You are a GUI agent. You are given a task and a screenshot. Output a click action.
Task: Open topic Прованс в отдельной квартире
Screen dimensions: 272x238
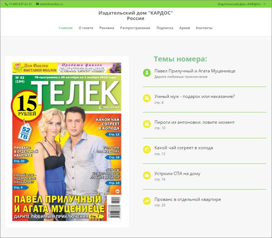pyautogui.click(x=188, y=199)
